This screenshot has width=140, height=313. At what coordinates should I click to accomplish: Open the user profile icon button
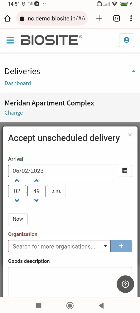click(127, 40)
